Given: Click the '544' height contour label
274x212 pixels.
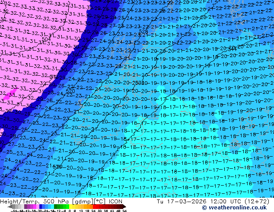Looking at the screenshot, I should 233,49.
